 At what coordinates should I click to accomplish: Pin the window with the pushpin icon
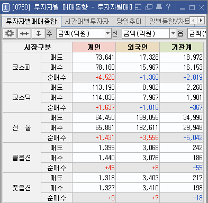tap(159, 7)
